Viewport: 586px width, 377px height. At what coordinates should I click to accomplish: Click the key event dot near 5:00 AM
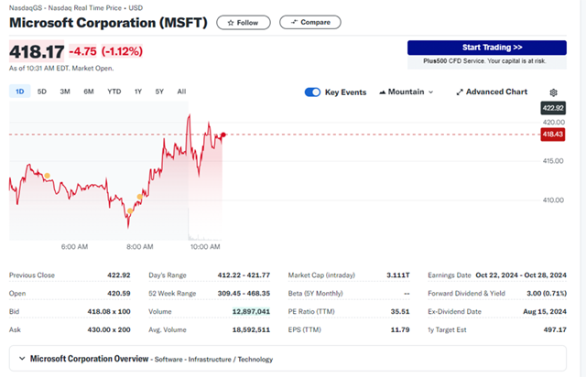coord(47,176)
